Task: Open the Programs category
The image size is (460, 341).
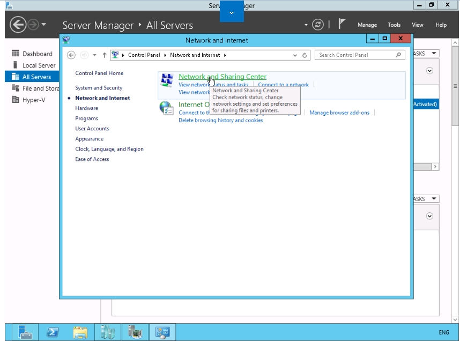Action: (86, 118)
